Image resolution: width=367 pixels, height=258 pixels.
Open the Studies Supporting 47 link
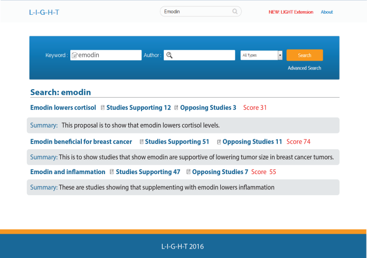(x=148, y=172)
